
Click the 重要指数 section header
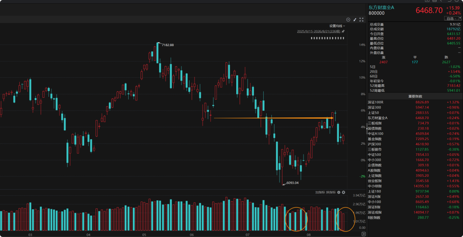point(414,97)
